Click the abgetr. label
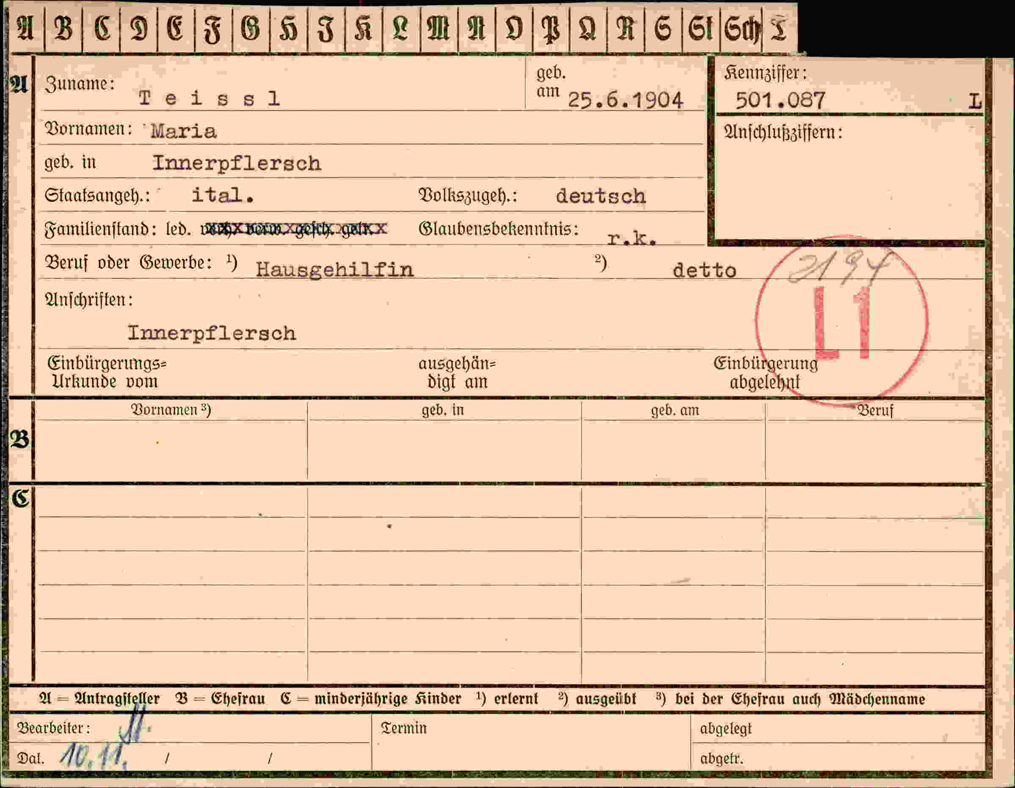This screenshot has width=1015, height=788. coord(722,759)
